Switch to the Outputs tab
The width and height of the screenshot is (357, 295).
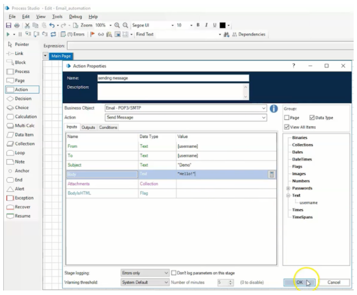click(88, 127)
